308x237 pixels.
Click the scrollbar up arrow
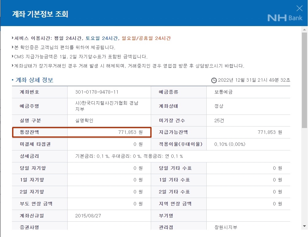pos(304,30)
